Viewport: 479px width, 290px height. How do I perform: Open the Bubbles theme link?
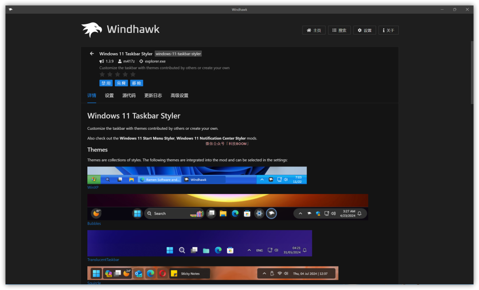tap(94, 224)
